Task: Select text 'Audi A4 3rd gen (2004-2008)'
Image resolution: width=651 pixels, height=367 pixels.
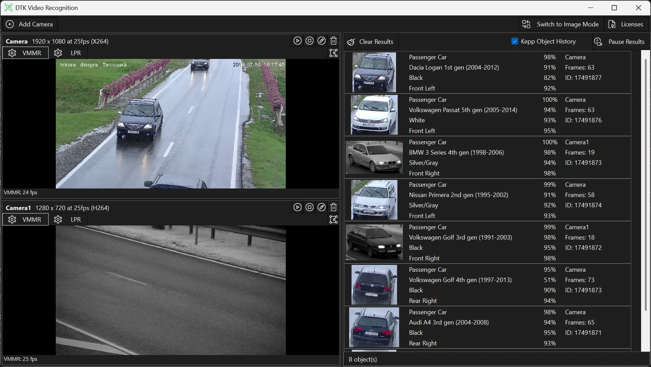Action: tap(449, 322)
